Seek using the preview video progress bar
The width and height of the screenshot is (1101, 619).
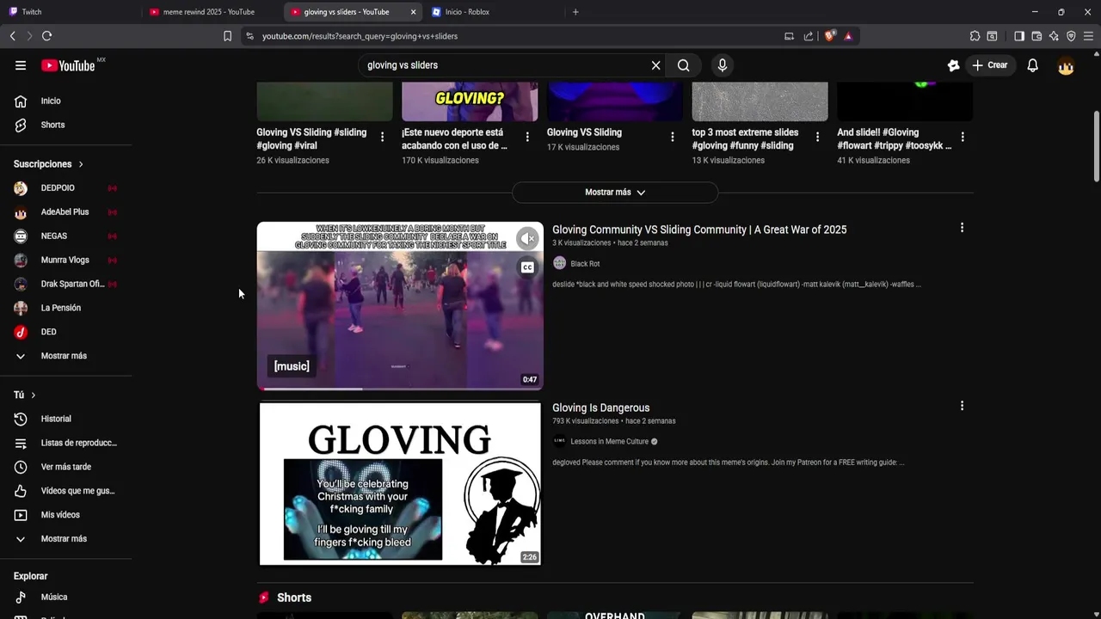pyautogui.click(x=400, y=389)
